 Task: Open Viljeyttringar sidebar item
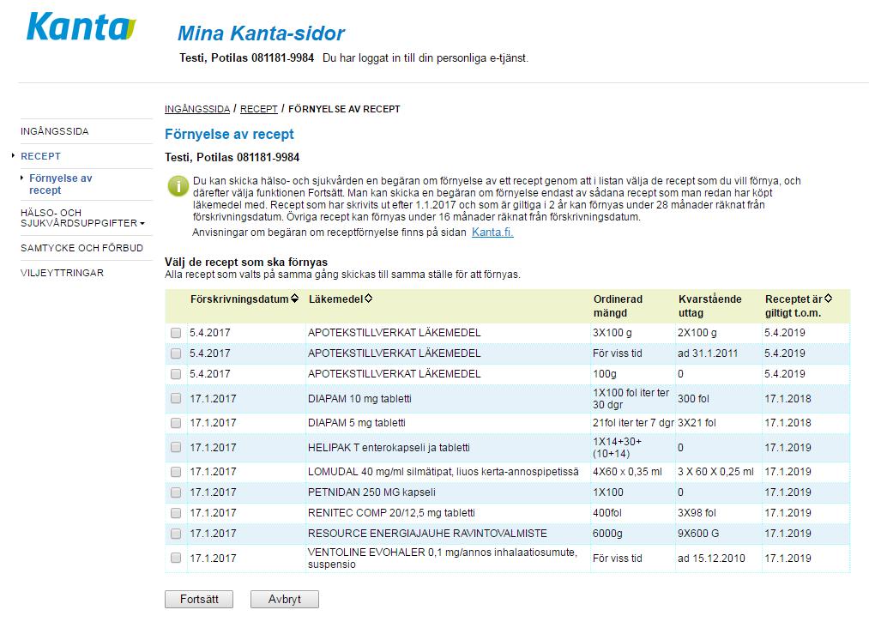point(62,273)
